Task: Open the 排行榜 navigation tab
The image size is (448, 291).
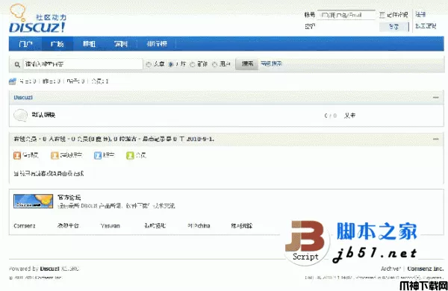Action: point(157,44)
